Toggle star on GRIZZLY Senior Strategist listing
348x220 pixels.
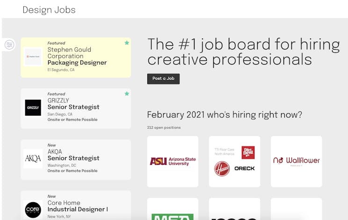(x=127, y=94)
